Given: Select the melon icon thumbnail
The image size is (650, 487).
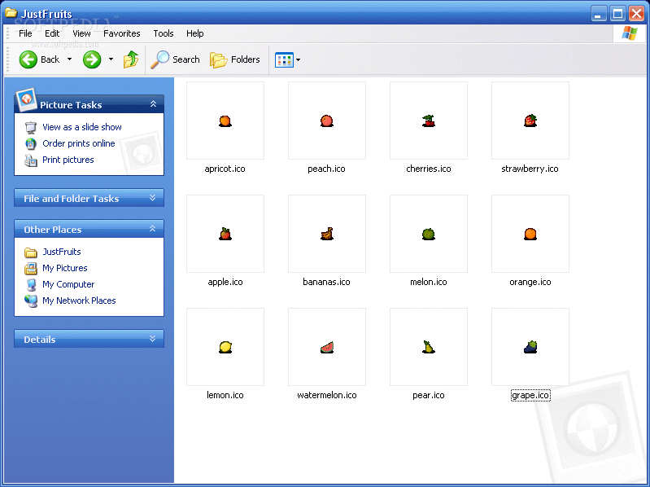Looking at the screenshot, I should [429, 234].
